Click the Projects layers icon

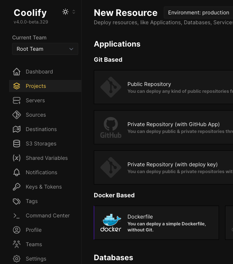pyautogui.click(x=17, y=86)
